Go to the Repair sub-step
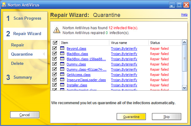 (18, 45)
